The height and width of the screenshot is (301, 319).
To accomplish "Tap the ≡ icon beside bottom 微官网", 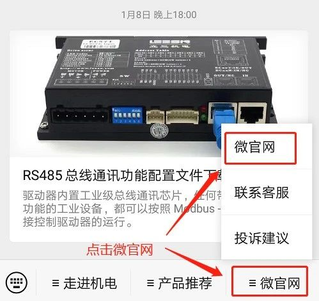I will click(x=253, y=283).
